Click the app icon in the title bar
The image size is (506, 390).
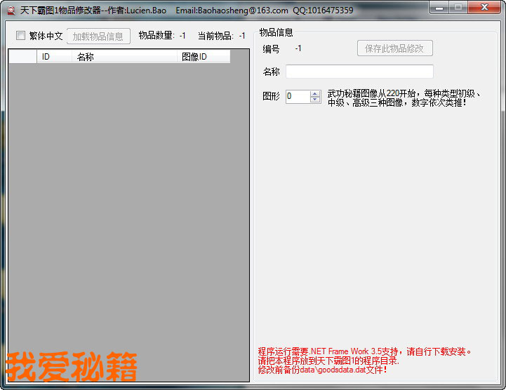click(11, 11)
